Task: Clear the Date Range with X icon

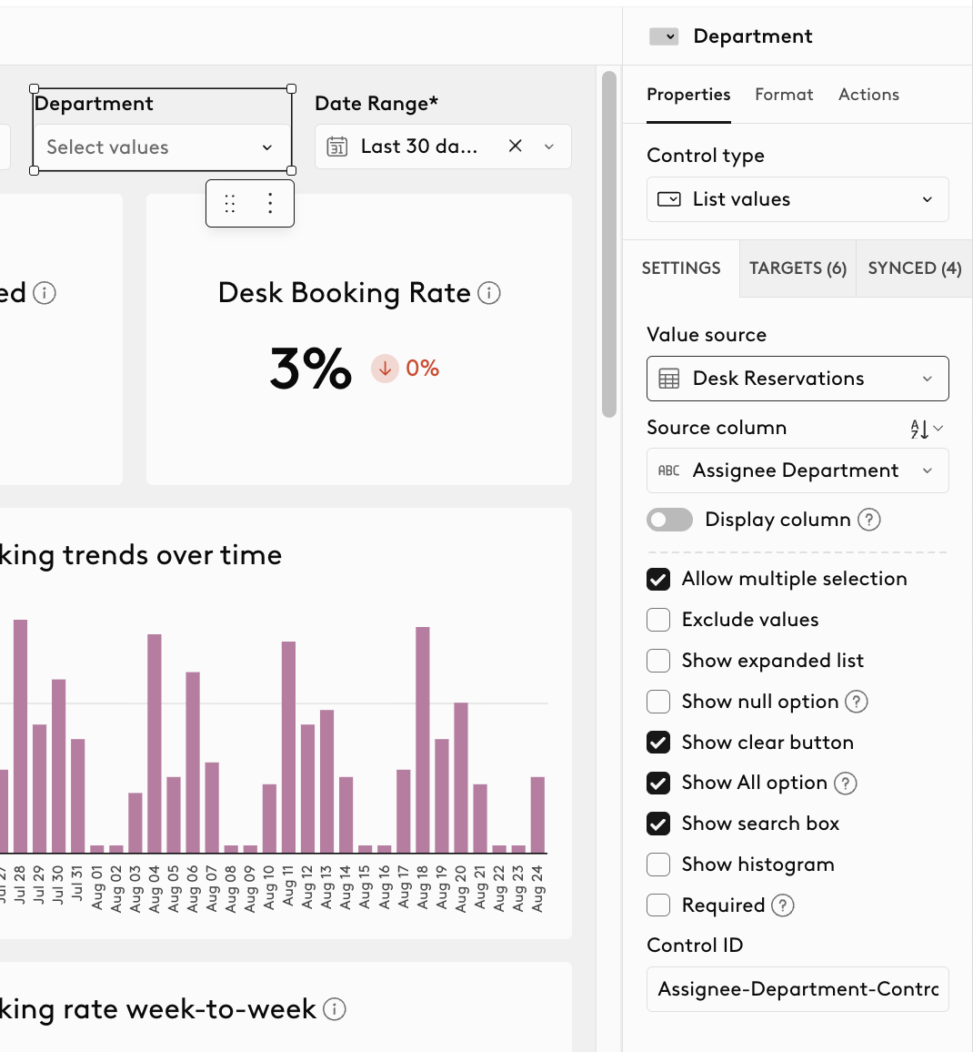Action: coord(515,147)
